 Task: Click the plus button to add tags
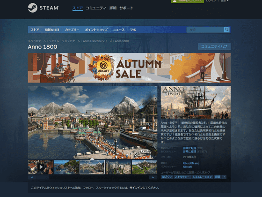[225, 177]
